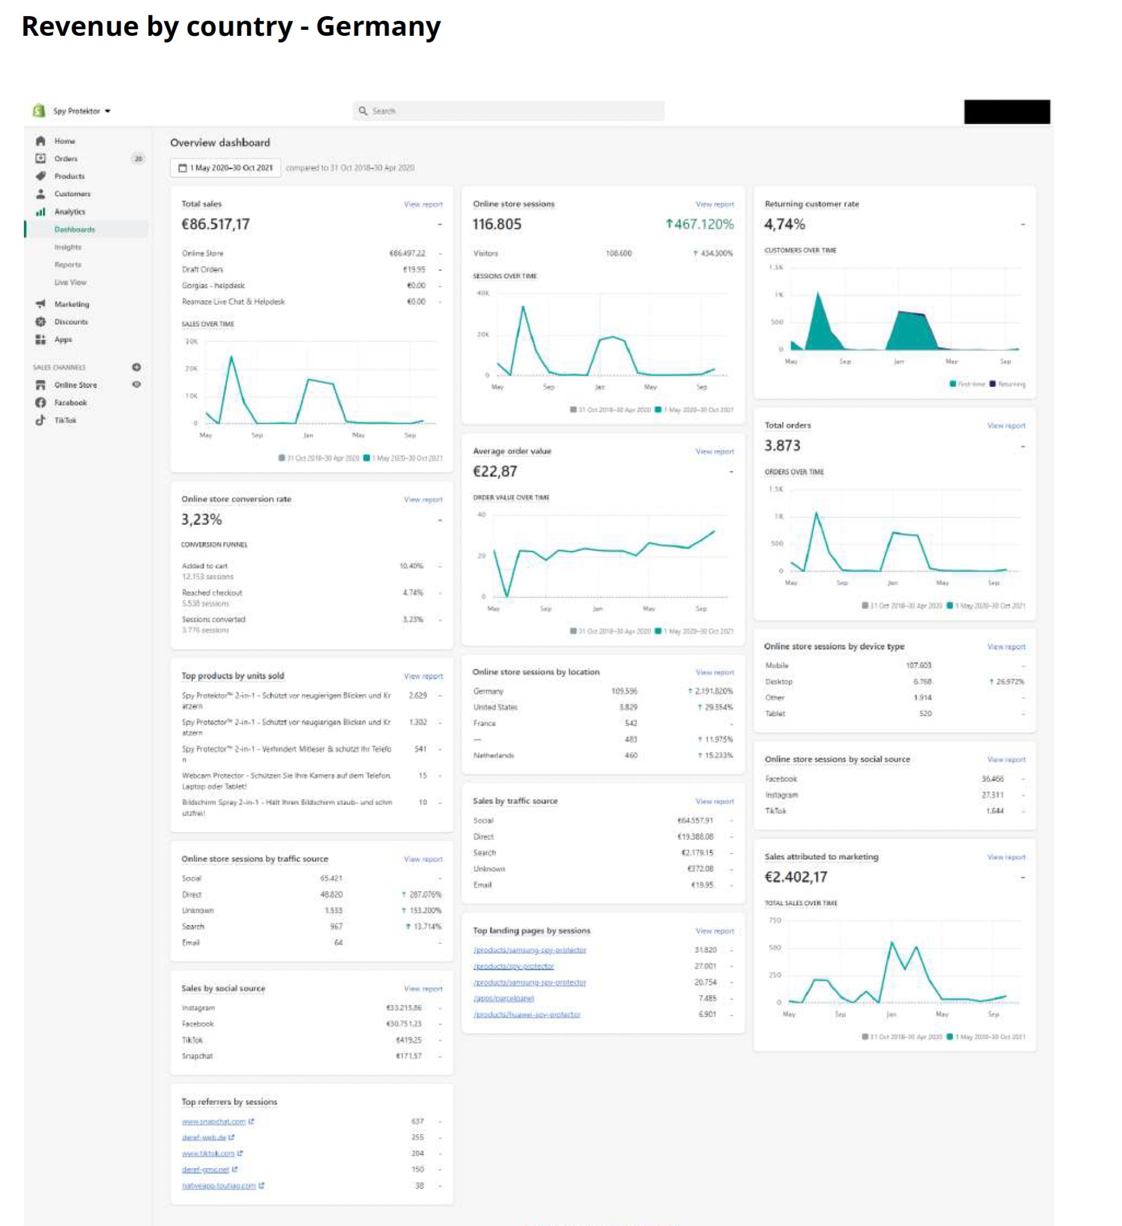1122x1226 pixels.
Task: Click the black redacted account box
Action: click(1007, 112)
